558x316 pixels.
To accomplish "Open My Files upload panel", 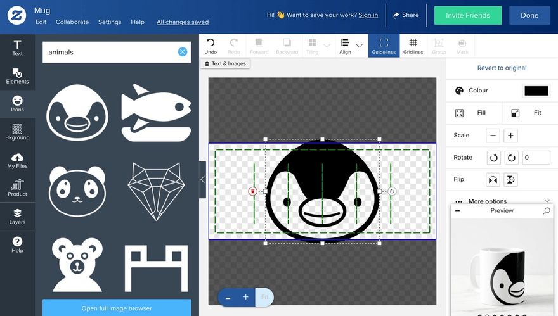I will click(17, 161).
